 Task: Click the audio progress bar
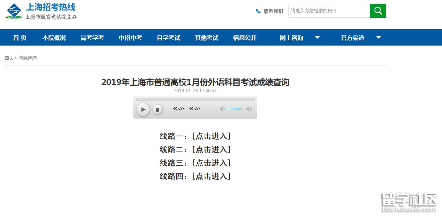tap(195, 99)
